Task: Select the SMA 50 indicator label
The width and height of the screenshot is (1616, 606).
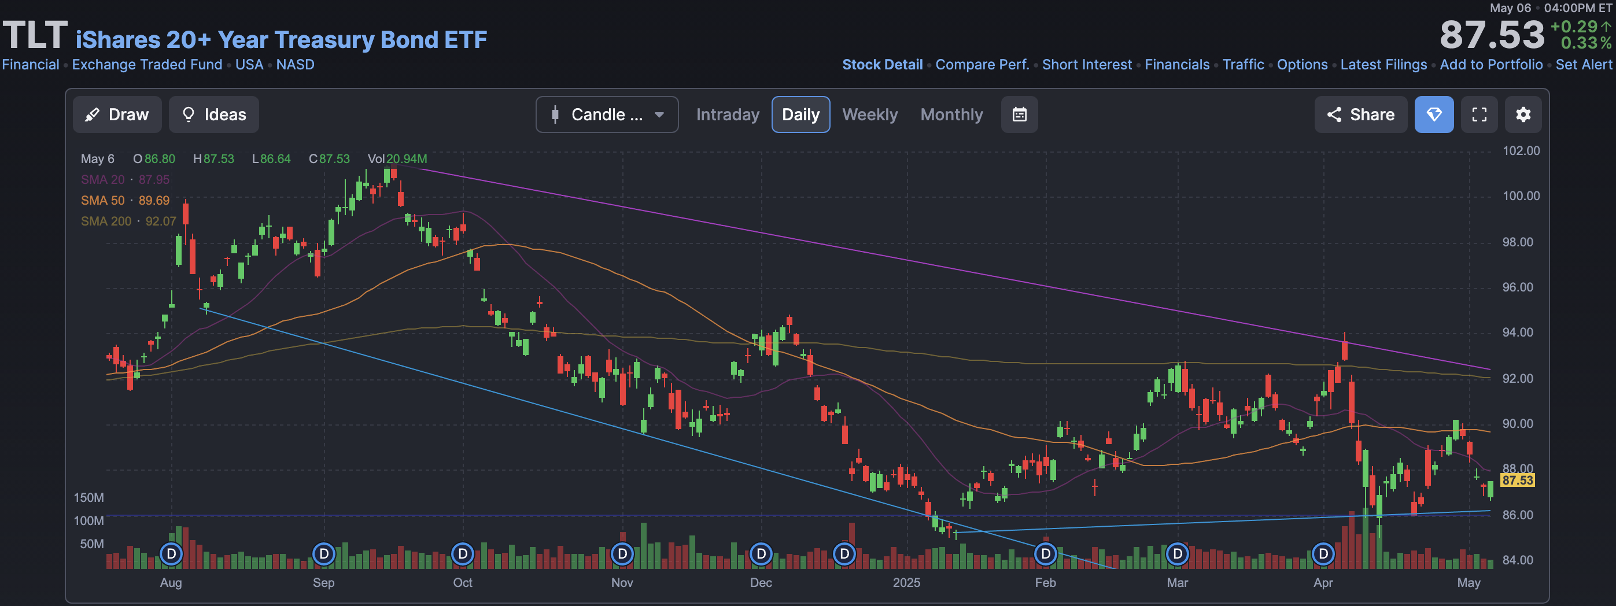Action: tap(125, 200)
